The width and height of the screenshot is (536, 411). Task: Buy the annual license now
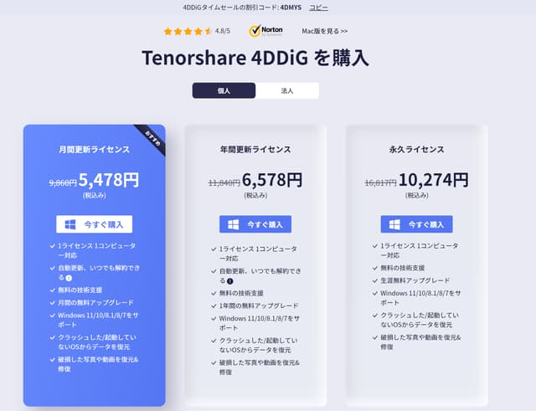(255, 224)
